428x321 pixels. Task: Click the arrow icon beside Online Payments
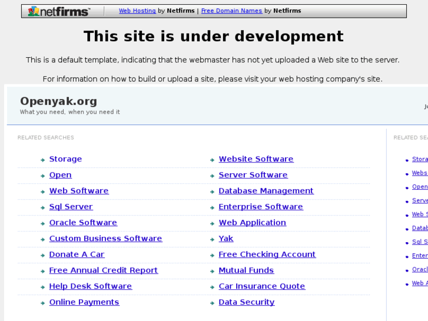pyautogui.click(x=42, y=303)
